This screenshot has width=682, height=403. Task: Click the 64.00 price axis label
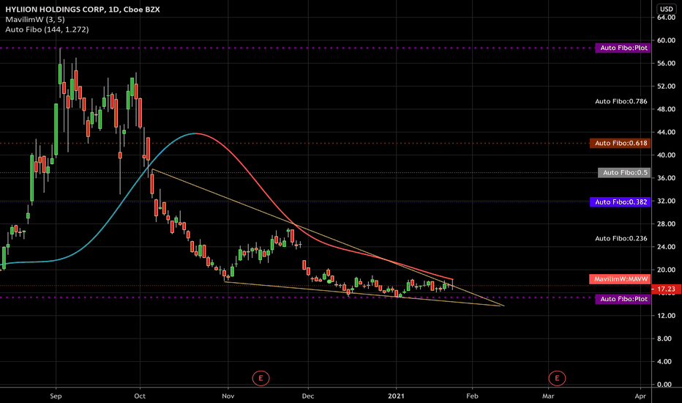667,18
